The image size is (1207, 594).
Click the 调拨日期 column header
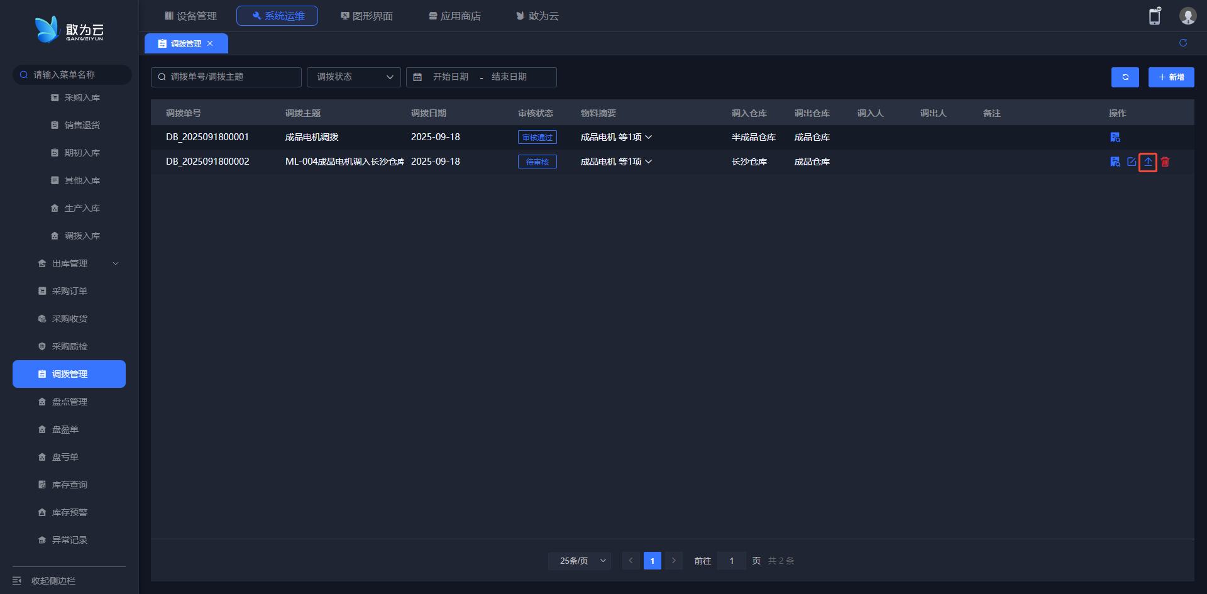429,113
